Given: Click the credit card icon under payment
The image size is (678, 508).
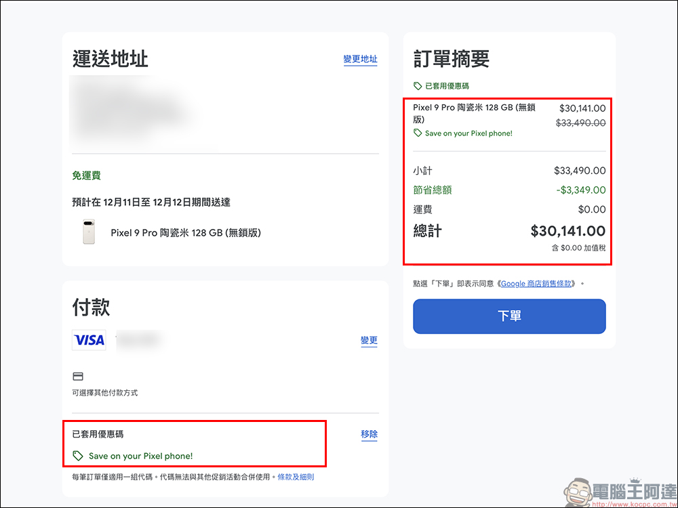Looking at the screenshot, I should pos(78,377).
